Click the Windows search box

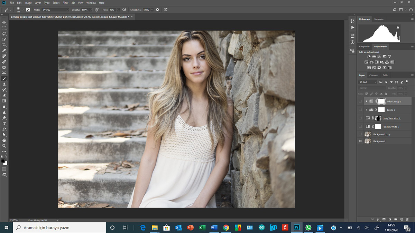click(x=59, y=228)
